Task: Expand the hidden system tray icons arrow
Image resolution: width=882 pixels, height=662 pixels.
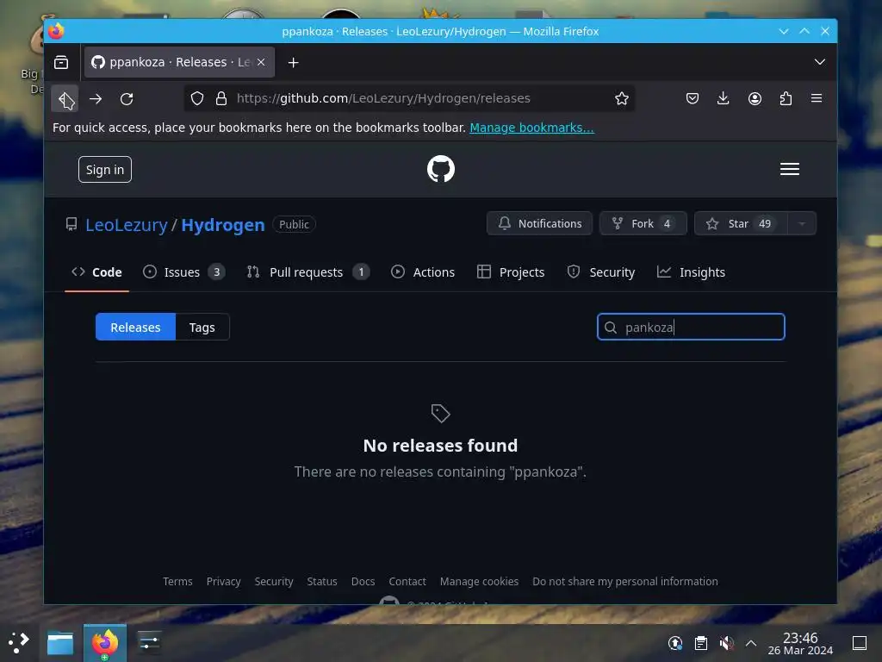Action: 751,643
